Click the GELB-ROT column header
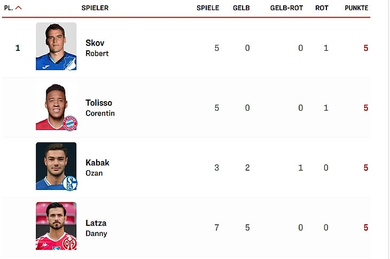 tap(286, 8)
